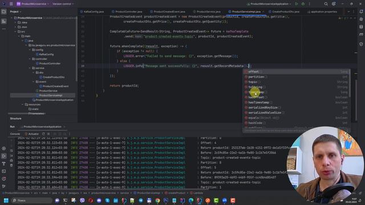This screenshot has height=205, width=365.
Task: Open the More Actions menu beside Debug
Action: pyautogui.click(x=309, y=4)
